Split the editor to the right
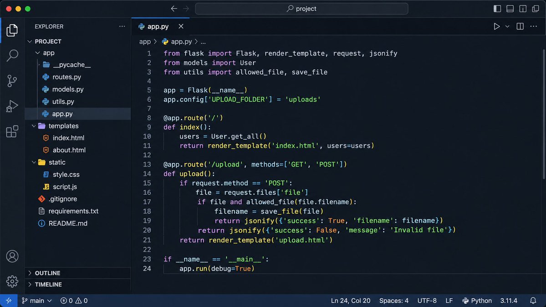Image resolution: width=546 pixels, height=307 pixels. [520, 26]
